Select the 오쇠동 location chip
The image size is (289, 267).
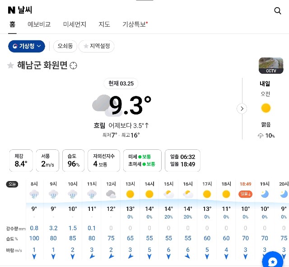[65, 46]
